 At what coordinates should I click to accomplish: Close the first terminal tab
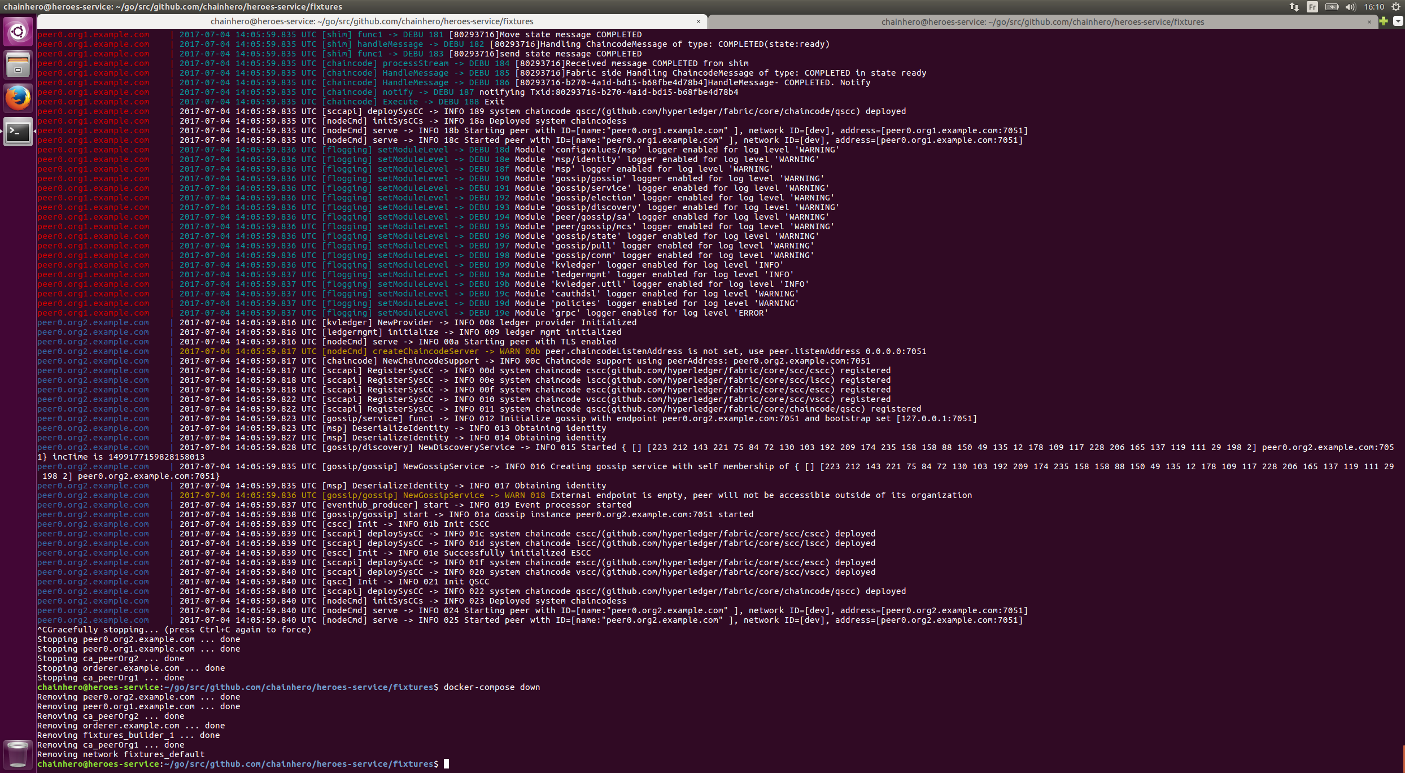pos(699,21)
